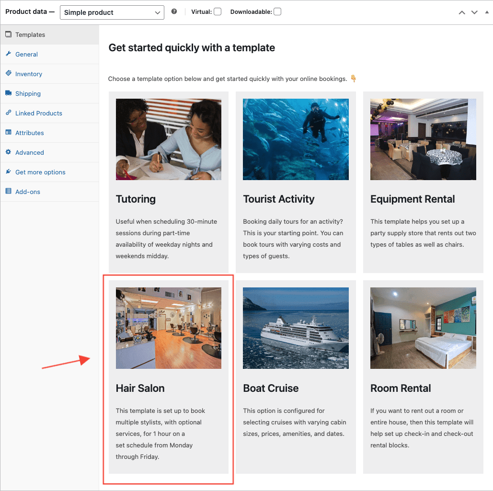Choose the Hair Salon template heading
The image size is (493, 491).
(x=140, y=388)
